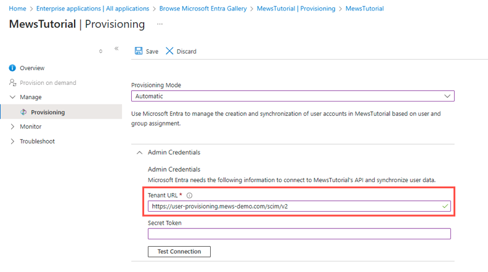Click the Overview info icon
The width and height of the screenshot is (488, 272).
(x=12, y=68)
